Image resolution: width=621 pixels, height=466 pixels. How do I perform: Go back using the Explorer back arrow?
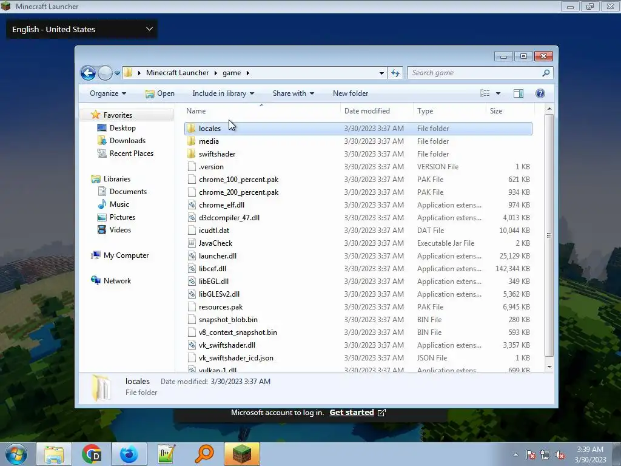click(88, 73)
